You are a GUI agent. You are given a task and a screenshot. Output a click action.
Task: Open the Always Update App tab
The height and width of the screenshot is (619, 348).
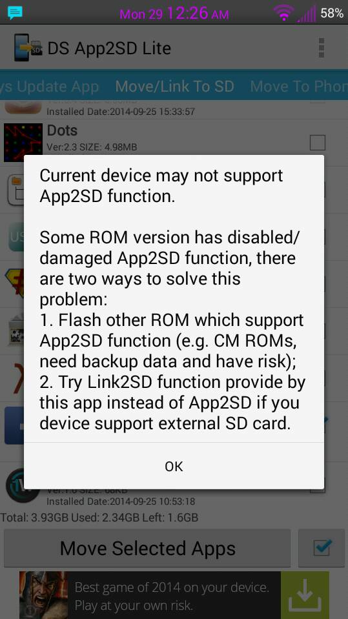click(49, 86)
